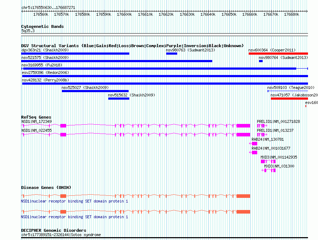The width and height of the screenshot is (318, 240).
Task: Open nsv3169955 (Fu2018) variant label
Action: tap(42, 65)
